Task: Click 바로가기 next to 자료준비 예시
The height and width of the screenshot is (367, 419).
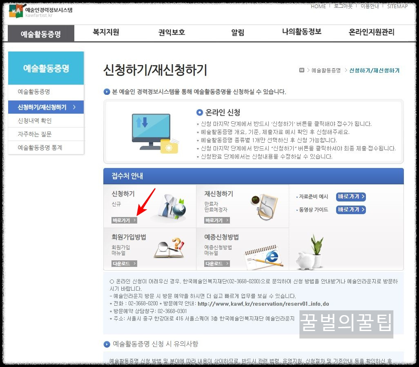Action: click(350, 197)
